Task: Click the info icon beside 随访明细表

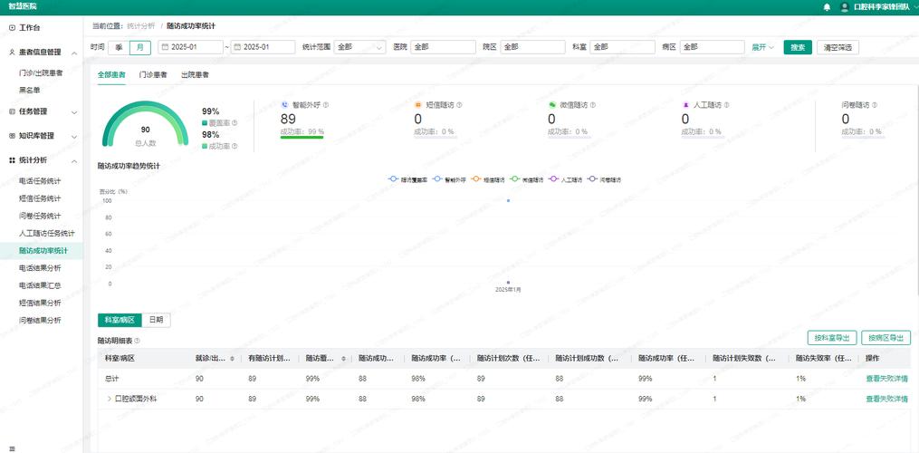Action: pos(137,341)
